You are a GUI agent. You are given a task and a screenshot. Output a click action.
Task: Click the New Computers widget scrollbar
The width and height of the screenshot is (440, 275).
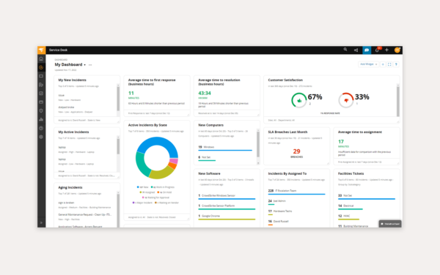click(258, 145)
